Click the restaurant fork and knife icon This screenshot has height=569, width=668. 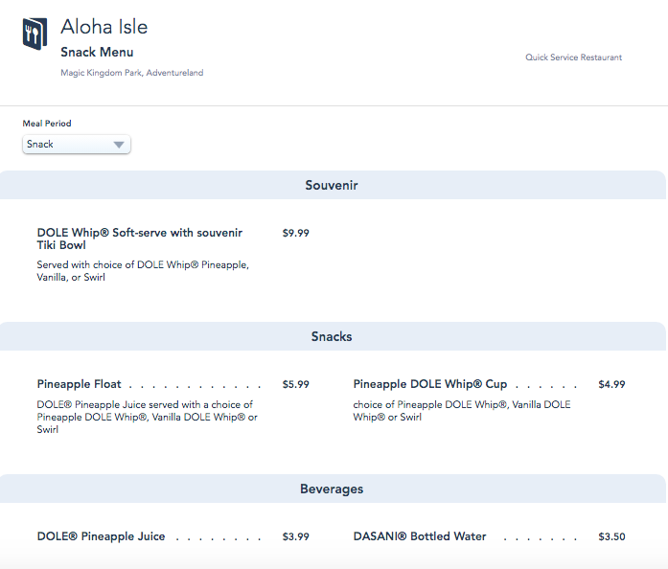tap(35, 34)
